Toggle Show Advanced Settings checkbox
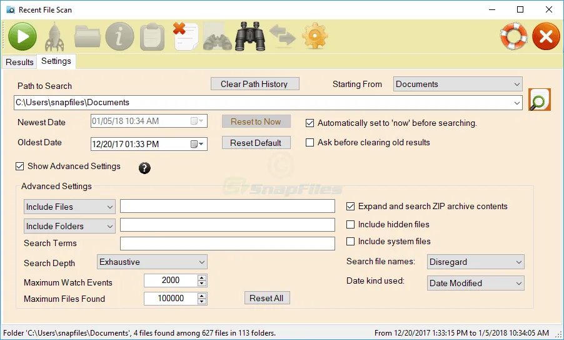 pyautogui.click(x=20, y=166)
